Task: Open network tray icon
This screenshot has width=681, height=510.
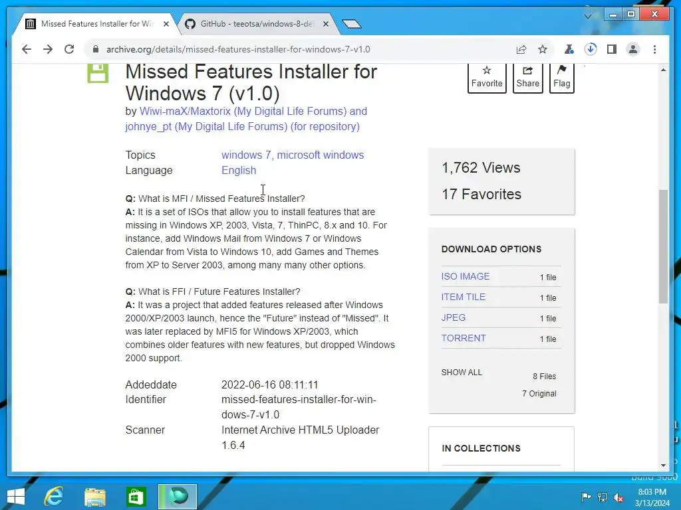Action: (x=603, y=497)
